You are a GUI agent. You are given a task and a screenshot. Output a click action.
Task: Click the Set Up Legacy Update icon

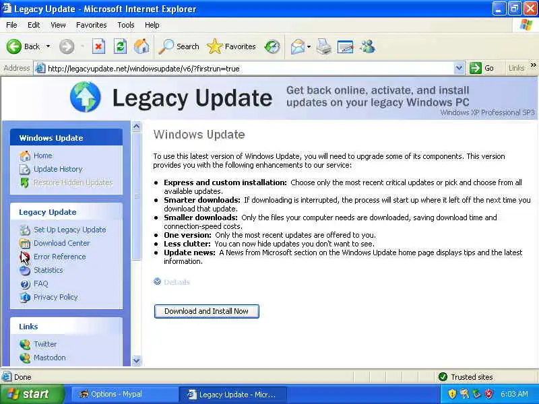[25, 230]
